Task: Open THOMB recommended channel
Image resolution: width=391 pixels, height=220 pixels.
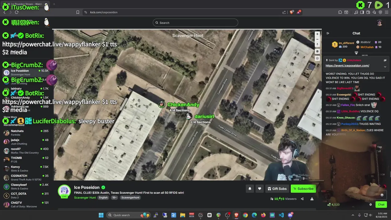Action: coord(26,159)
